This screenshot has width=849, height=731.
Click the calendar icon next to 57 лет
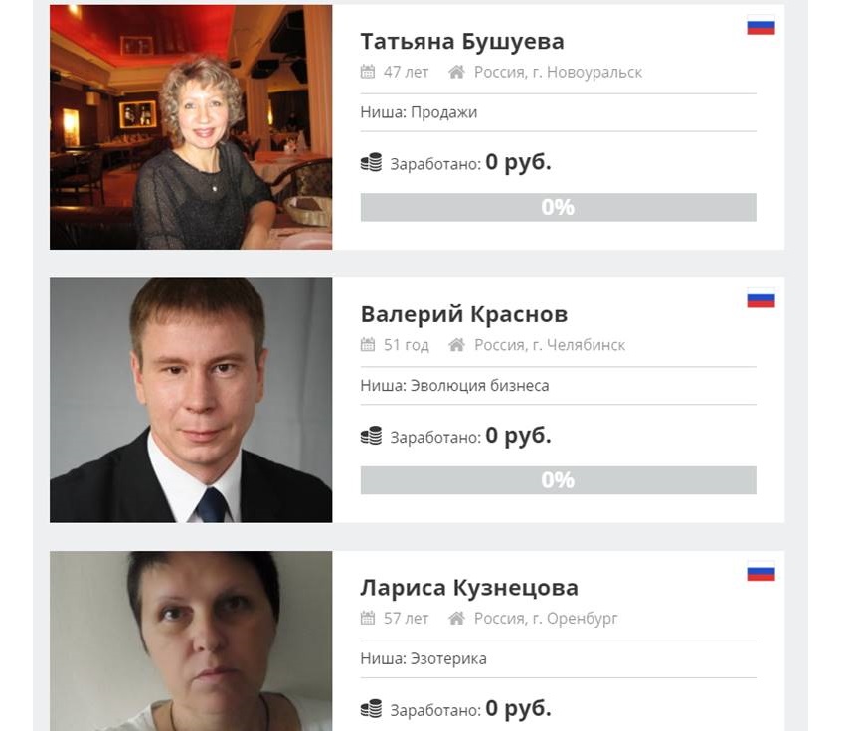pos(368,618)
